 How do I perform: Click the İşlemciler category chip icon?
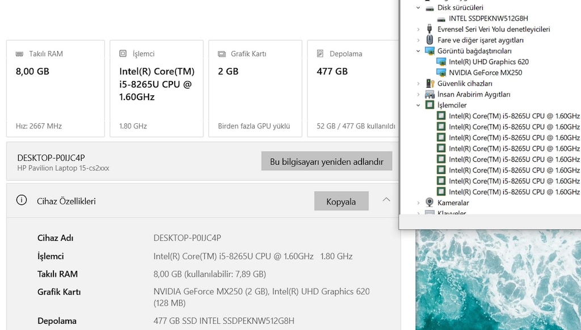point(430,105)
